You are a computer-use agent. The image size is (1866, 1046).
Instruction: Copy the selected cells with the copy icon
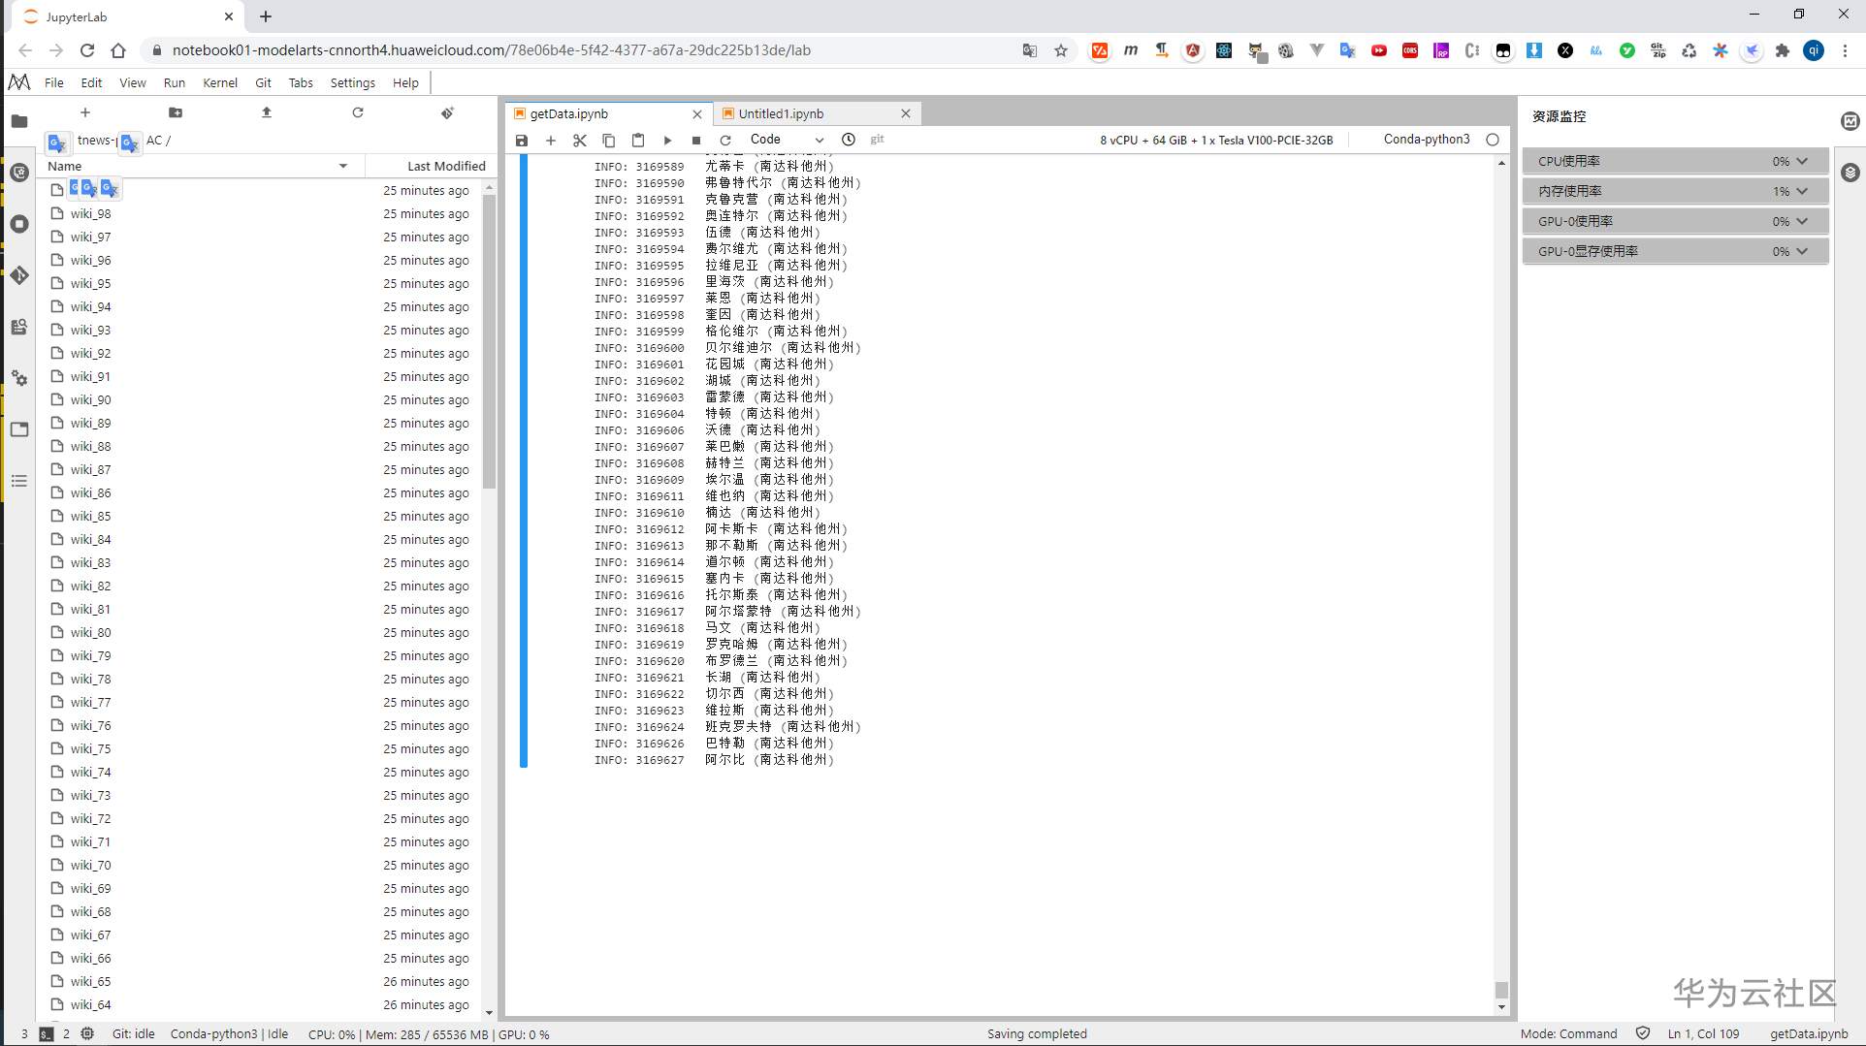pos(608,140)
